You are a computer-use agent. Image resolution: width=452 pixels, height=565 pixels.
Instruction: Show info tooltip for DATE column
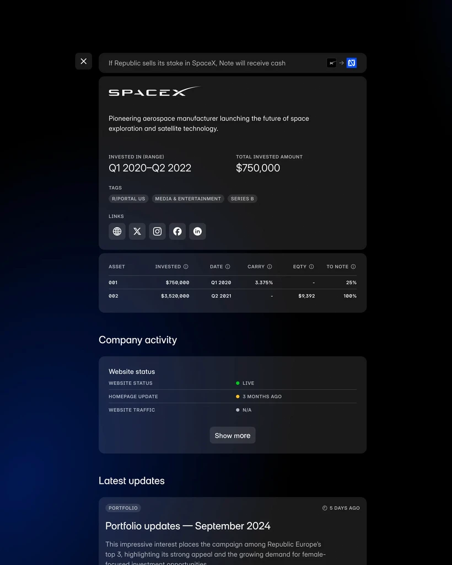pyautogui.click(x=228, y=266)
